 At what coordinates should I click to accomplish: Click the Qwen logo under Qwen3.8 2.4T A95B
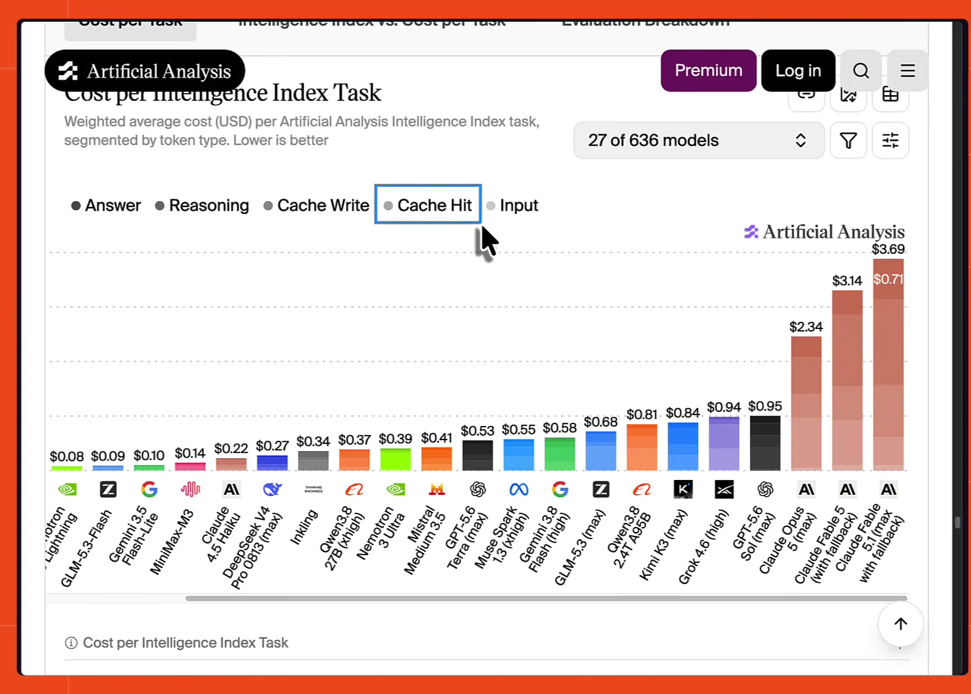[x=642, y=490]
